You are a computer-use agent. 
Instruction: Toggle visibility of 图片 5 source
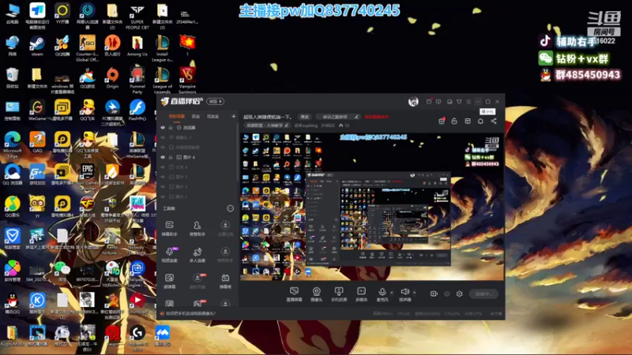pyautogui.click(x=163, y=177)
